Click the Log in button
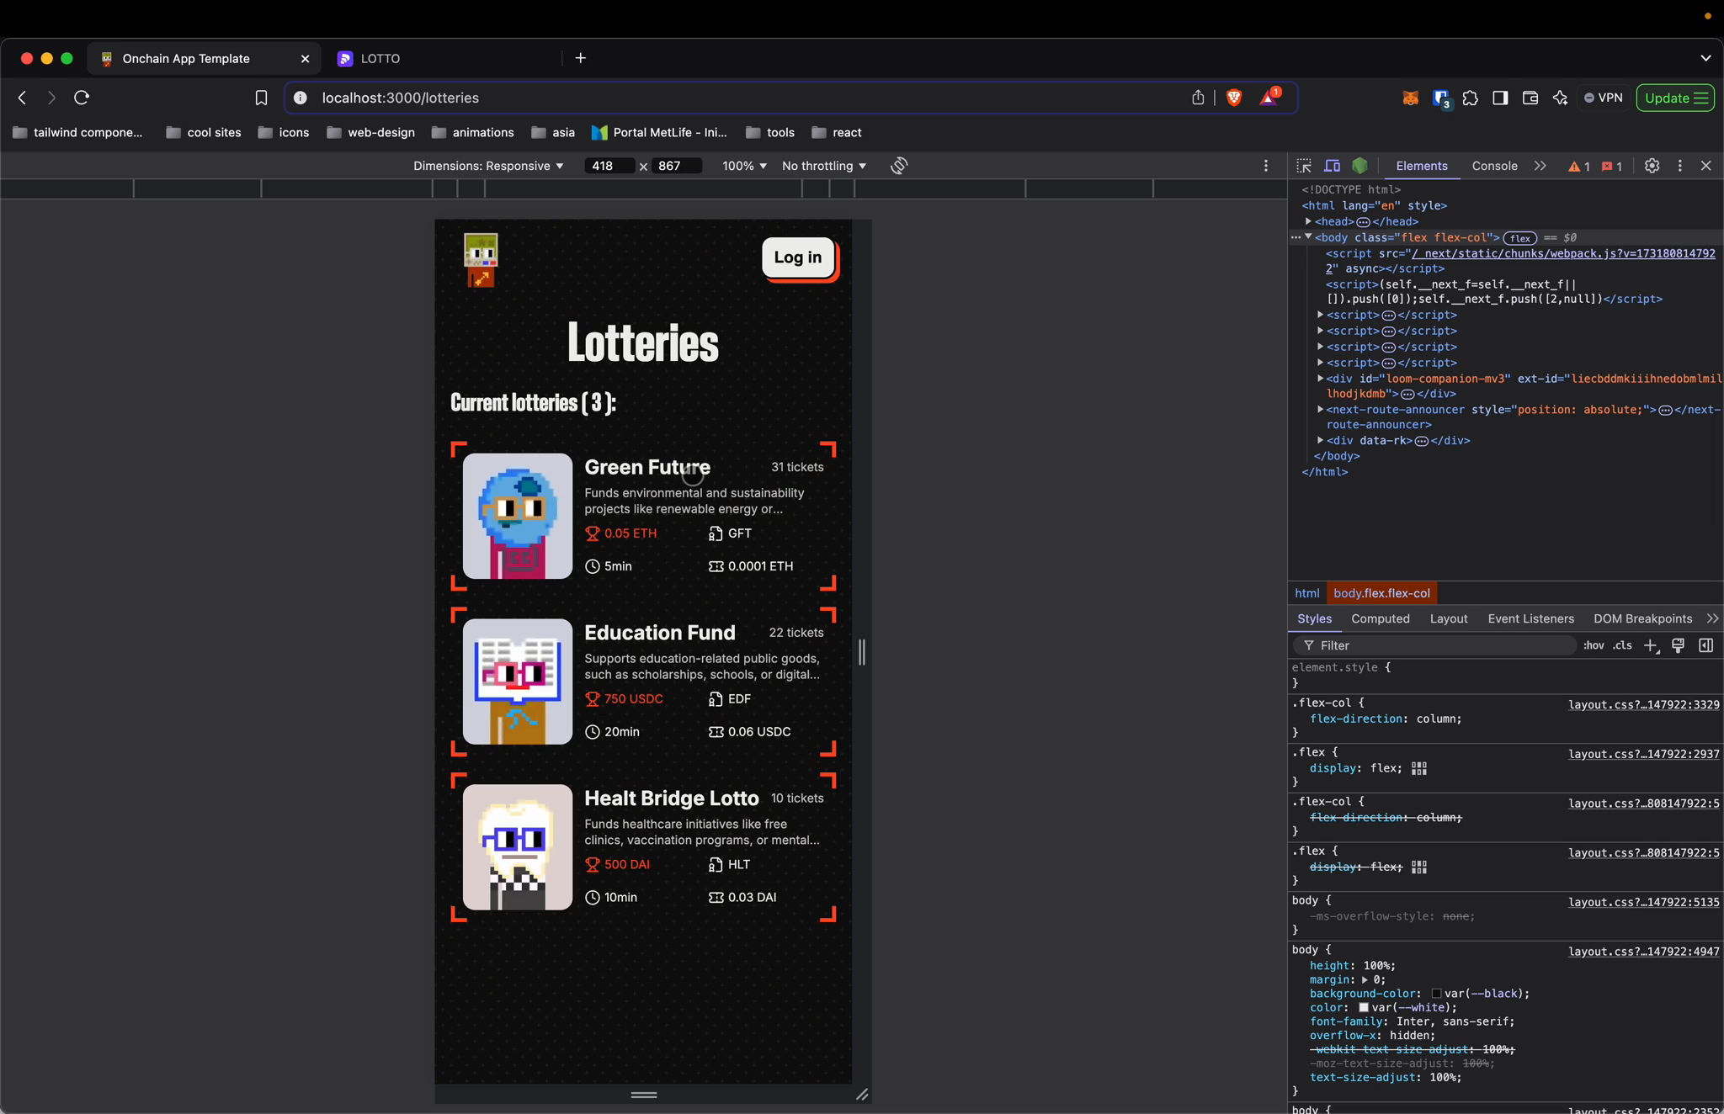Screen dimensions: 1724x1114 pyautogui.click(x=798, y=257)
